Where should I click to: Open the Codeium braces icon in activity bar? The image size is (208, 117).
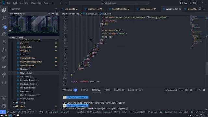click(4, 83)
